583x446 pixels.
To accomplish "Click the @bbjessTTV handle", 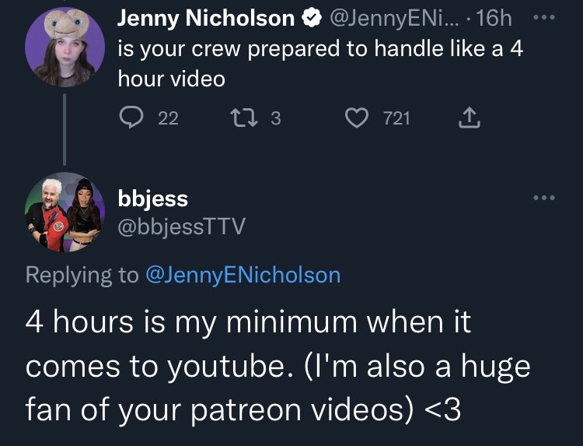I will pos(181,226).
